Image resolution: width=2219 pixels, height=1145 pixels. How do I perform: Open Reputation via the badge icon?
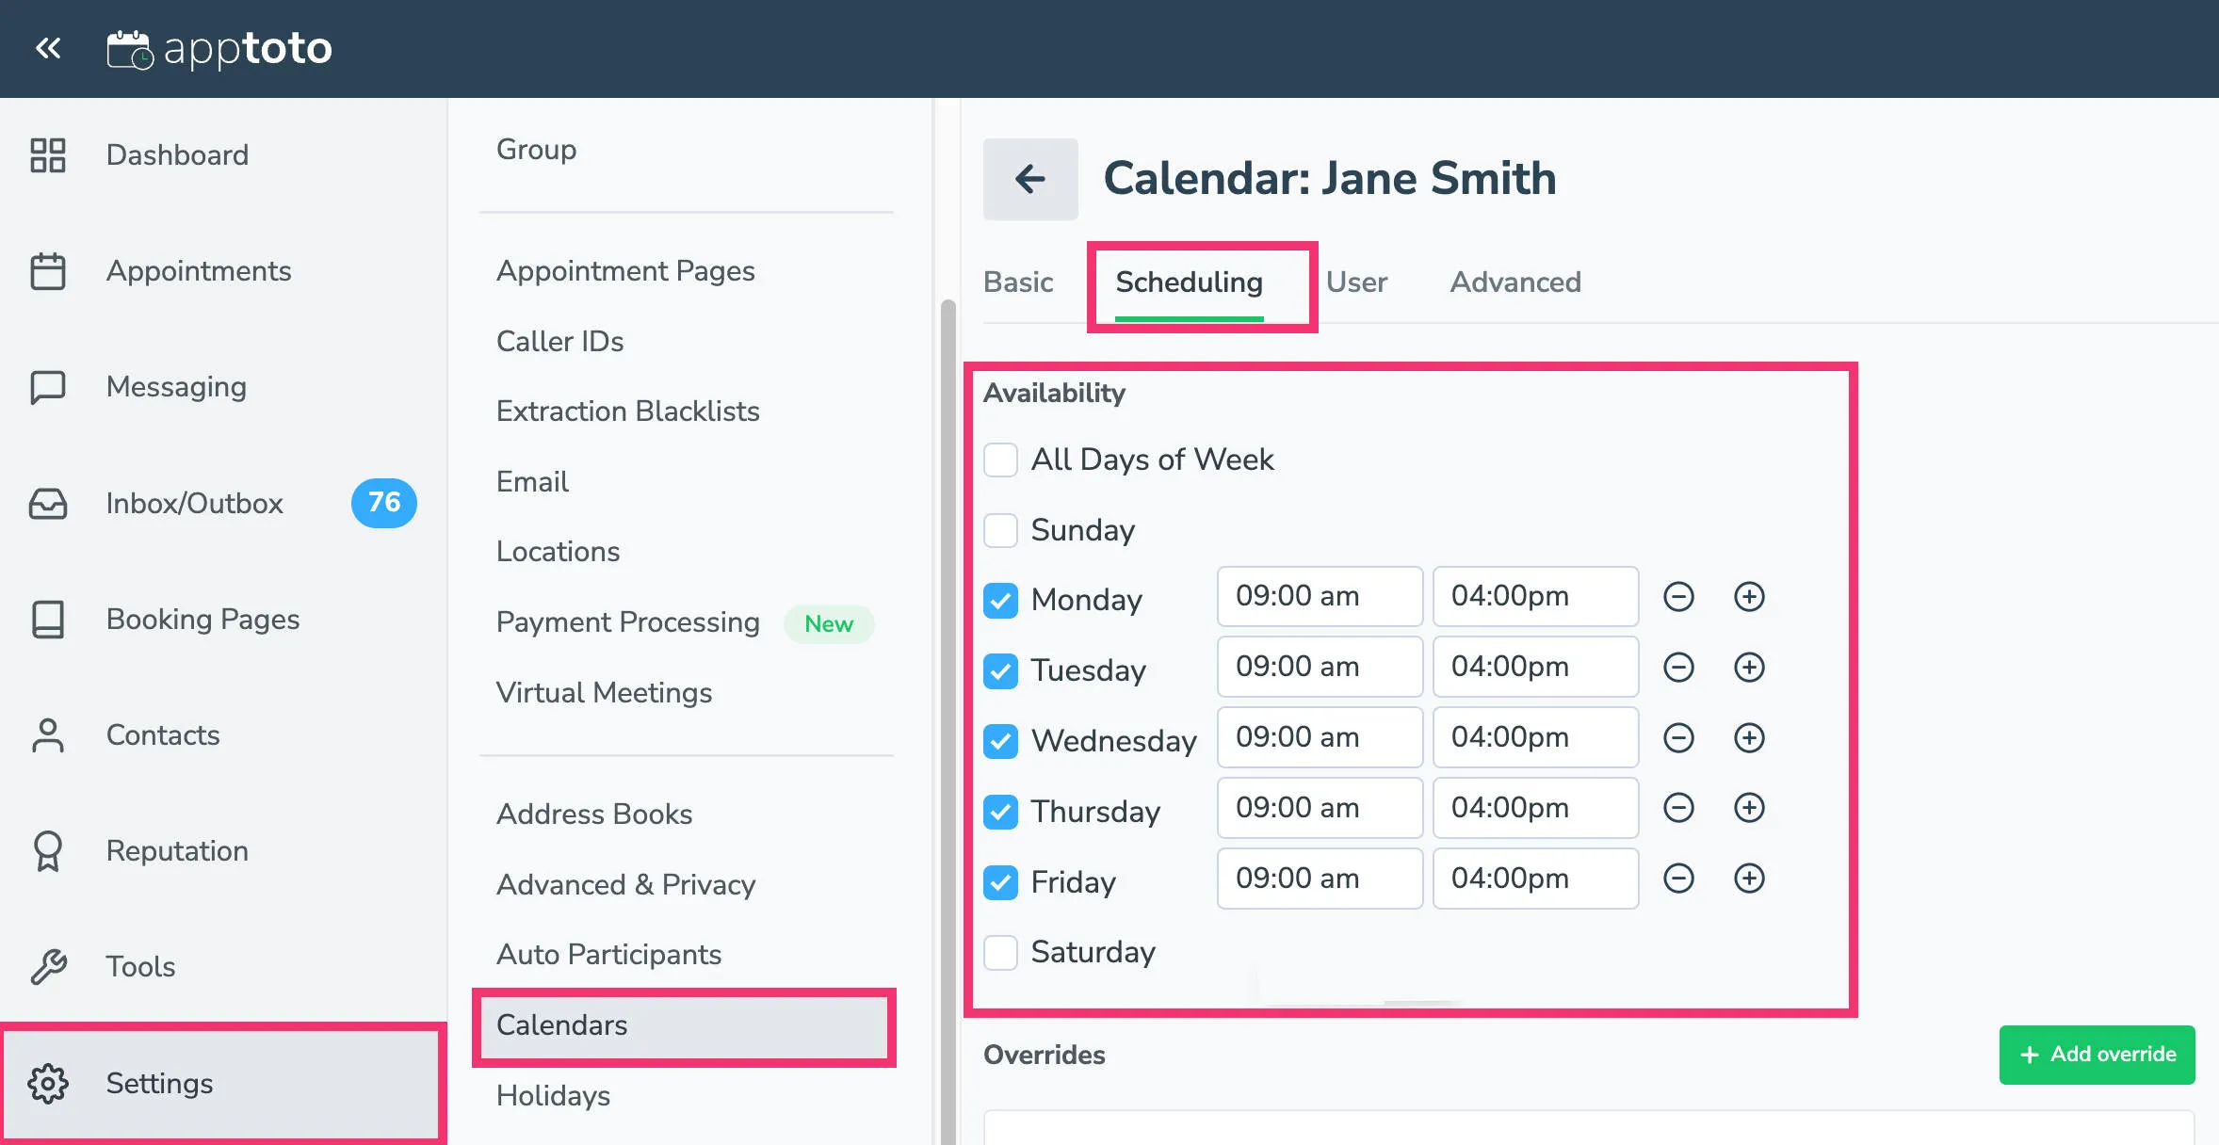[49, 850]
